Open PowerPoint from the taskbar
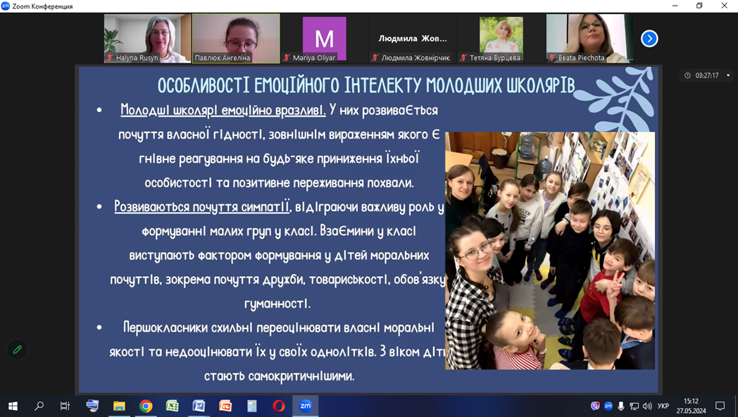 [x=225, y=406]
